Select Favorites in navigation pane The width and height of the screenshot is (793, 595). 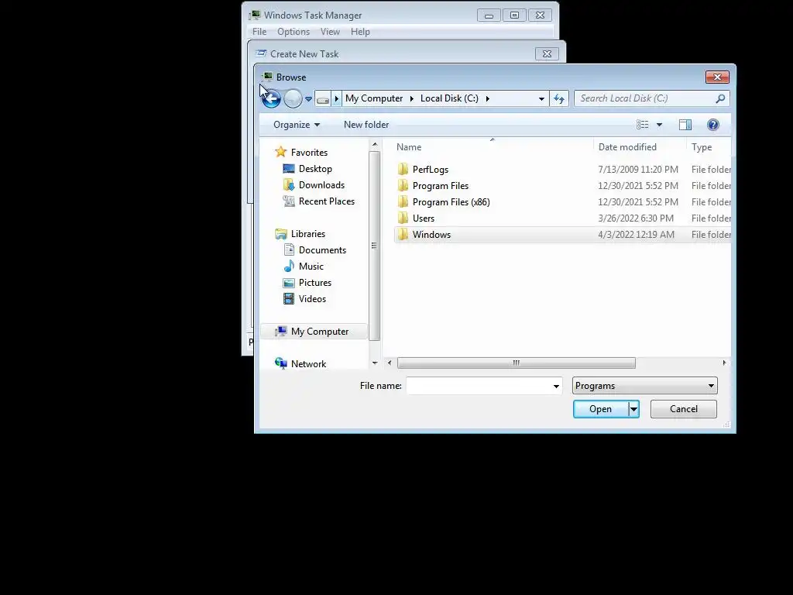(x=309, y=153)
